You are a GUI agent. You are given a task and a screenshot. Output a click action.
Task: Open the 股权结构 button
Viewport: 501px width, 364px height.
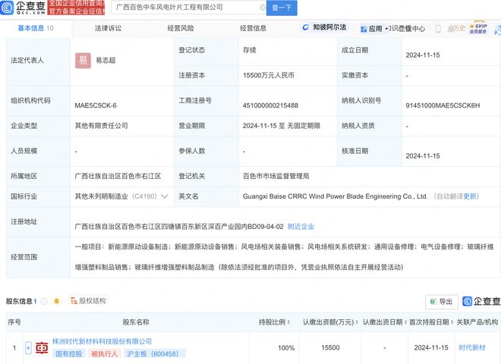click(88, 301)
